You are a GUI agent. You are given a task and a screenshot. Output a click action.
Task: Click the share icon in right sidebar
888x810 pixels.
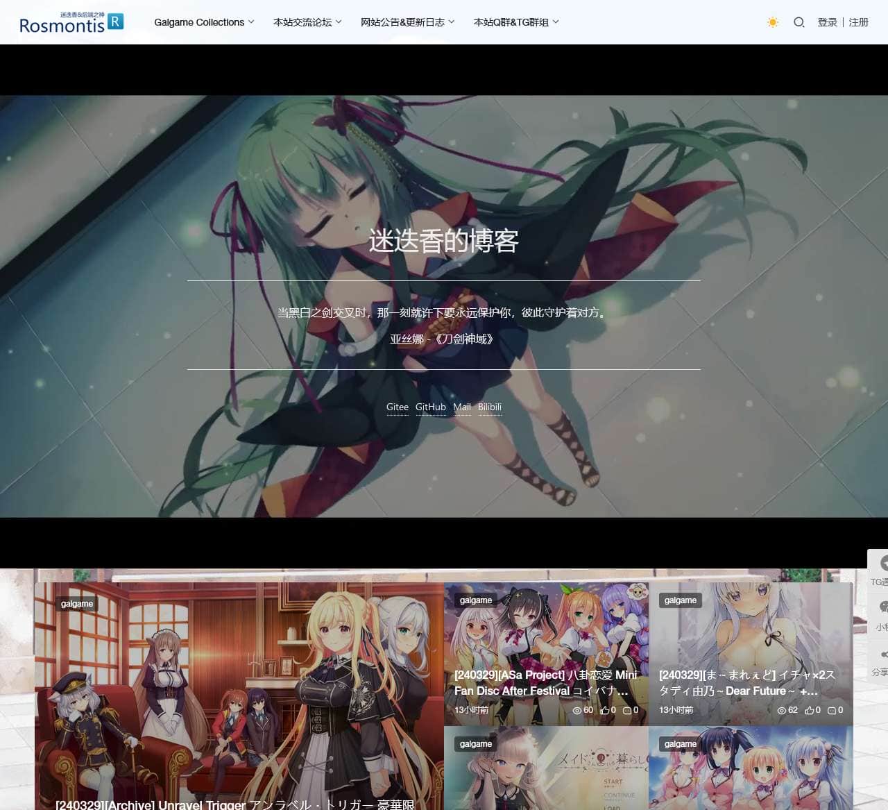tap(882, 655)
